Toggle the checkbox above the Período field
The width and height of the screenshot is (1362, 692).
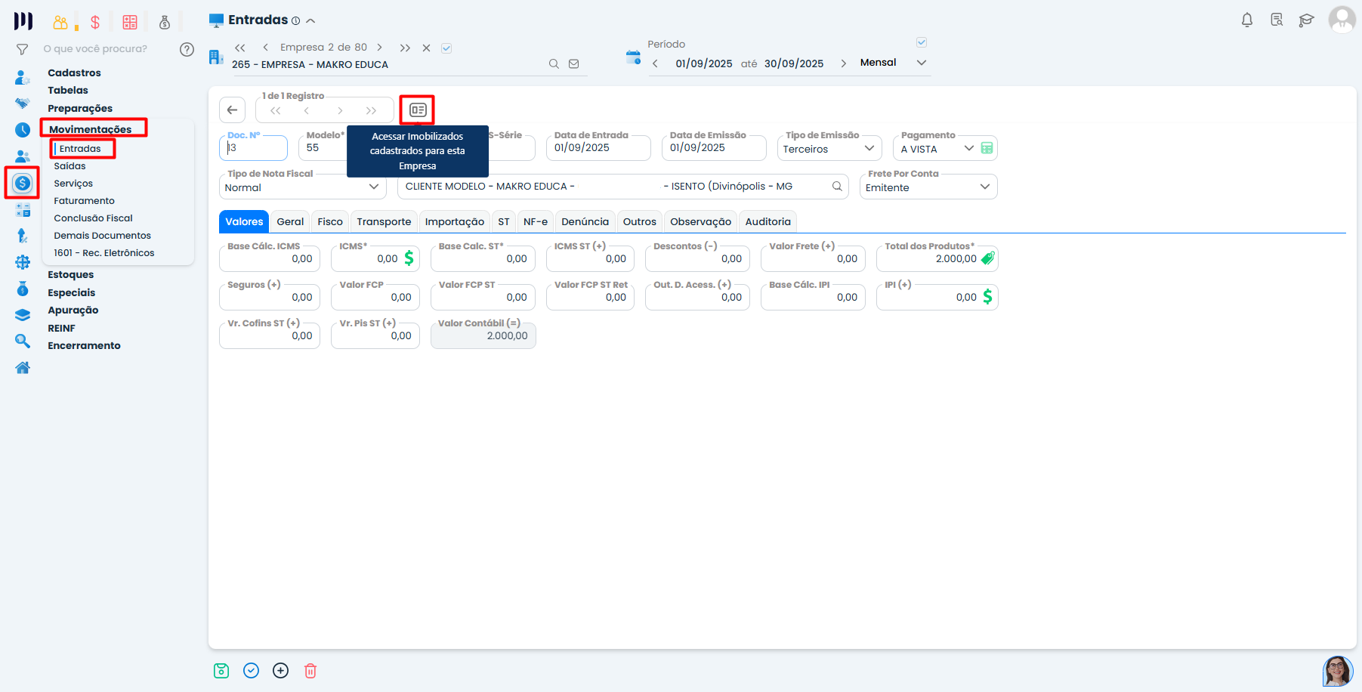(x=922, y=42)
